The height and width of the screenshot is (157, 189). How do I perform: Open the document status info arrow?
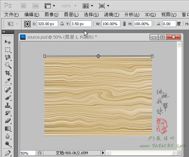pyautogui.click(x=103, y=153)
